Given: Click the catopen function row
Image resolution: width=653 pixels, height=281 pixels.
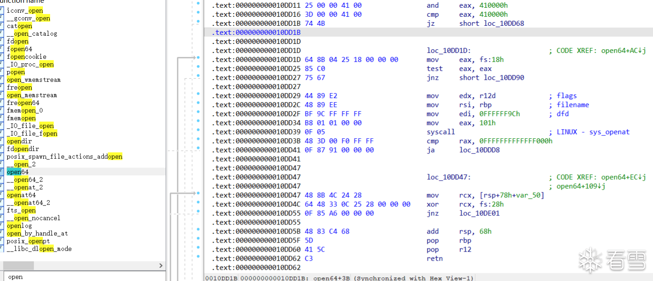Looking at the screenshot, I should coord(19,26).
